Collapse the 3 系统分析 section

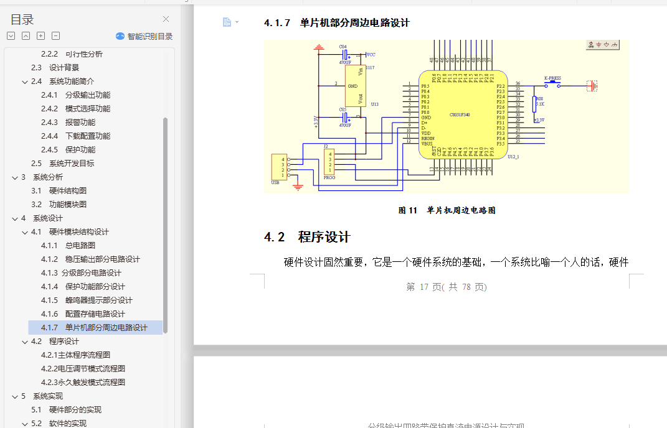(15, 178)
